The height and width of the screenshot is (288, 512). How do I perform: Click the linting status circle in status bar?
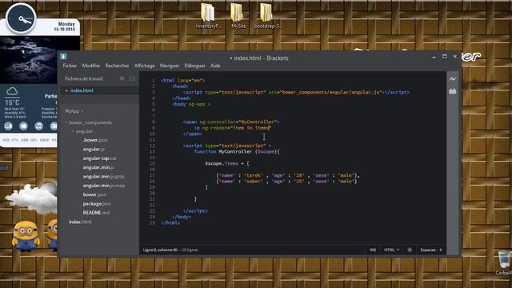pos(410,250)
